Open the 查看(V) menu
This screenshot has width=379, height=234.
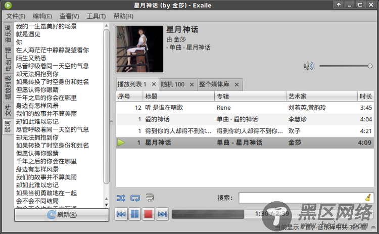pos(69,16)
